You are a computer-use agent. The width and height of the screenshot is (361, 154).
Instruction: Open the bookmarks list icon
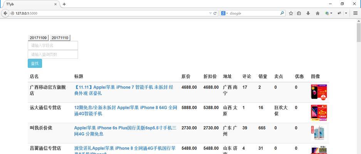(299, 13)
